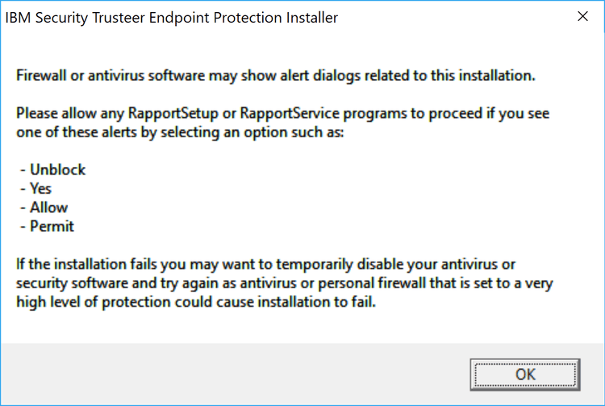Click the "Yes" list entry

pyautogui.click(x=40, y=188)
